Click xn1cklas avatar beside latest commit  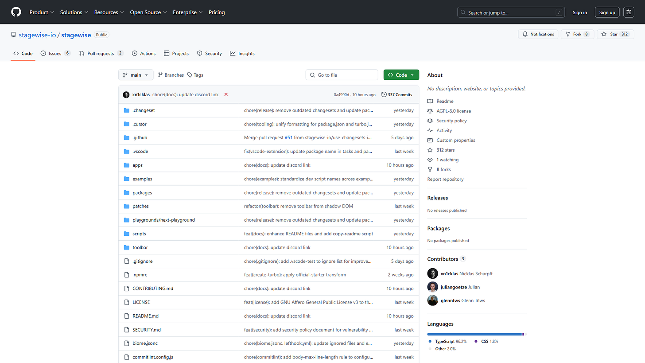126,94
